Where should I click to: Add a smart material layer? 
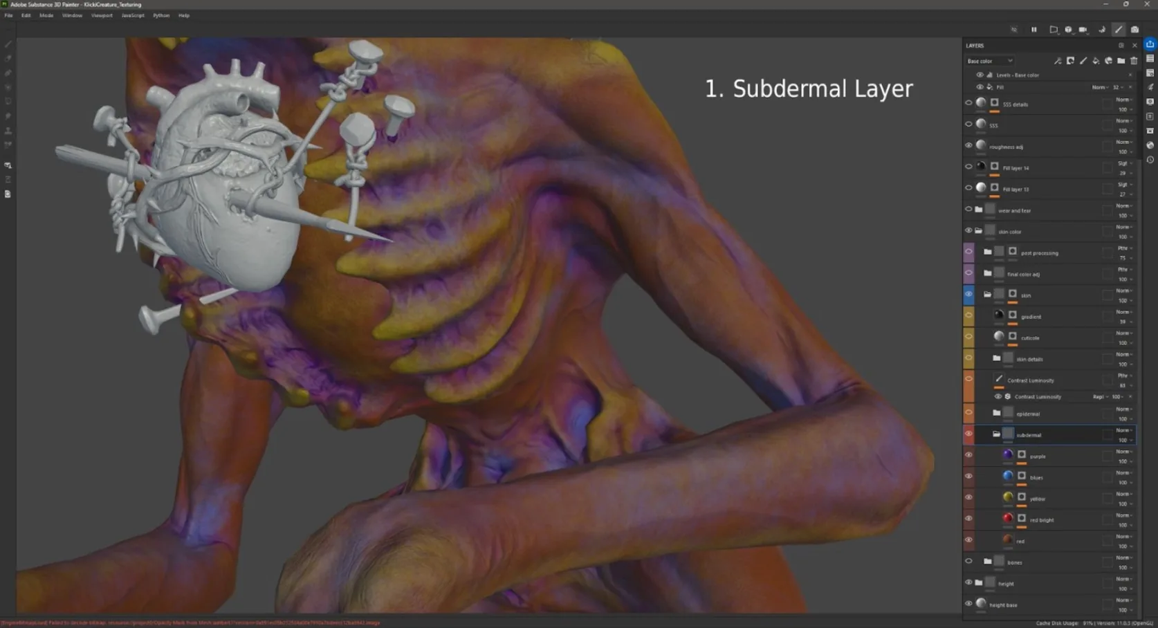[1108, 61]
